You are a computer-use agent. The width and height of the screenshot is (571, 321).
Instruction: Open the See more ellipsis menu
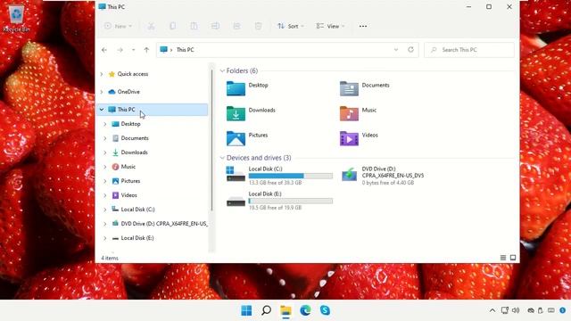[x=363, y=26]
